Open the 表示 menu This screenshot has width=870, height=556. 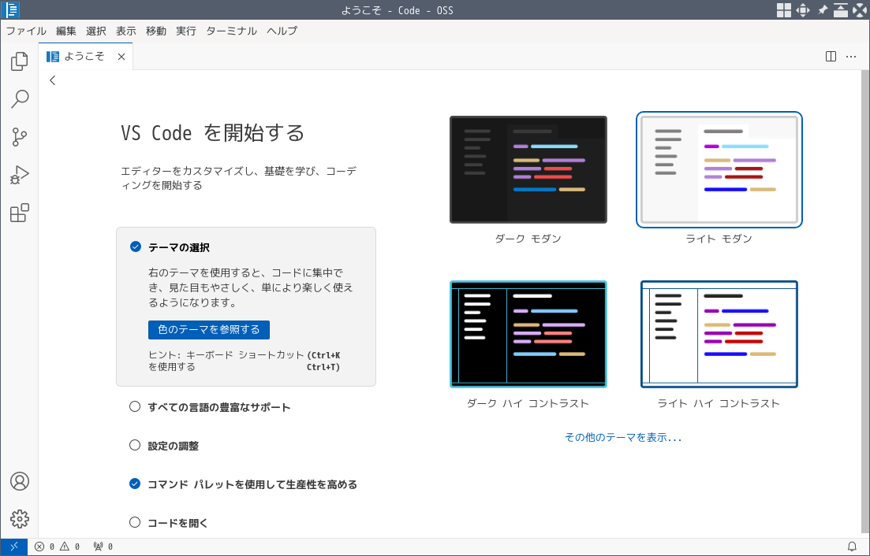click(126, 31)
